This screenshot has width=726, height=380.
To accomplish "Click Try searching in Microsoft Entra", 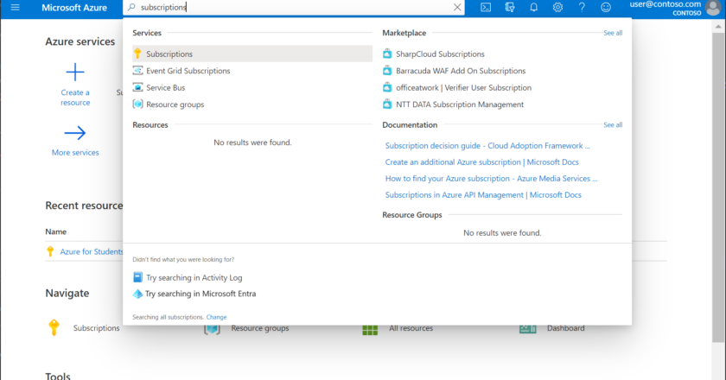I will pos(201,294).
